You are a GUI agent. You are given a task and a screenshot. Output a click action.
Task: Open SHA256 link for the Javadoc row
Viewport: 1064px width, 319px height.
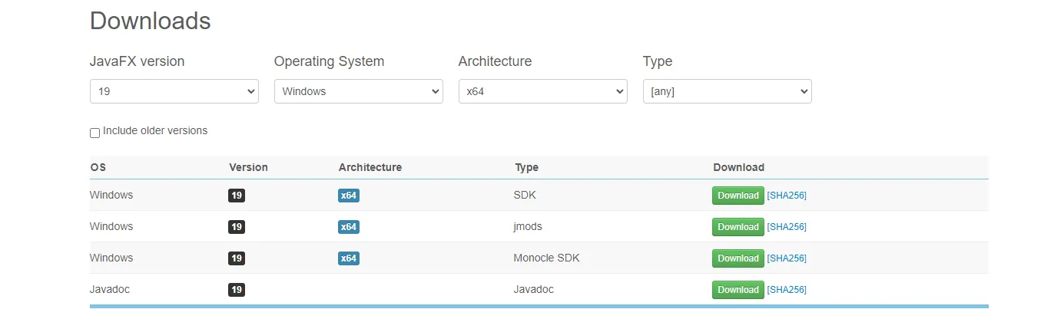(x=787, y=290)
